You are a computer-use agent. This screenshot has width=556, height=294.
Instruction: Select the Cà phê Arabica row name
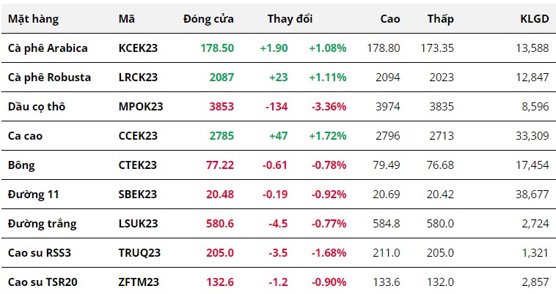point(48,48)
